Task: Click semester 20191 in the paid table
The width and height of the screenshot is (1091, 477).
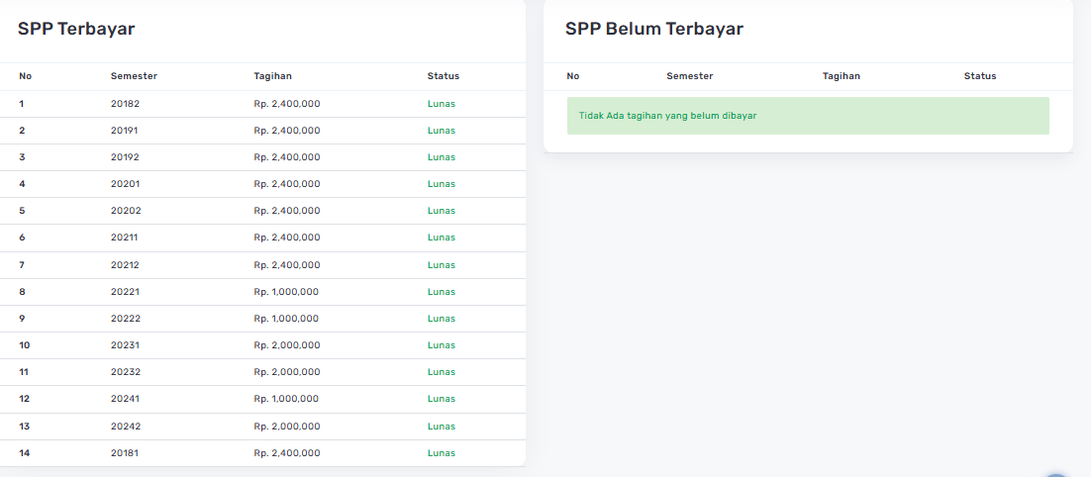Action: [125, 131]
